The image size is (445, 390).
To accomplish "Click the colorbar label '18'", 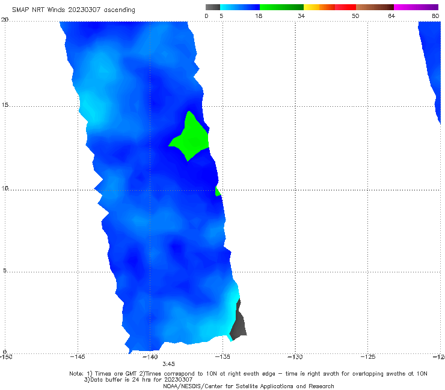I will [259, 16].
